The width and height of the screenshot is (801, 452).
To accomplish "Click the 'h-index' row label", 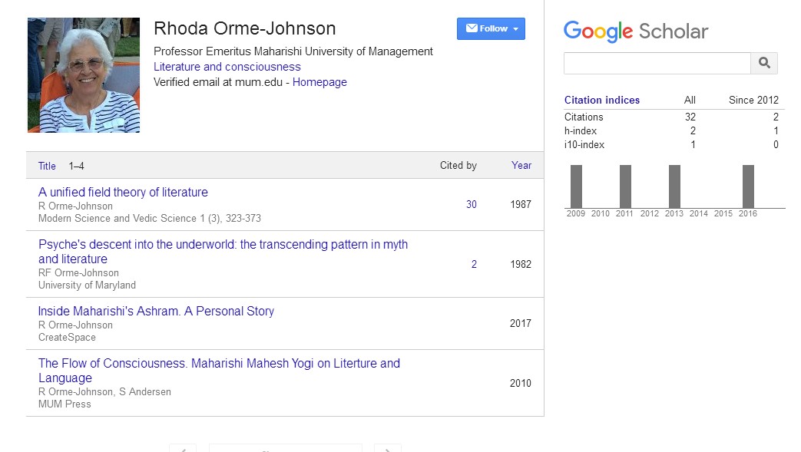I will click(x=581, y=130).
